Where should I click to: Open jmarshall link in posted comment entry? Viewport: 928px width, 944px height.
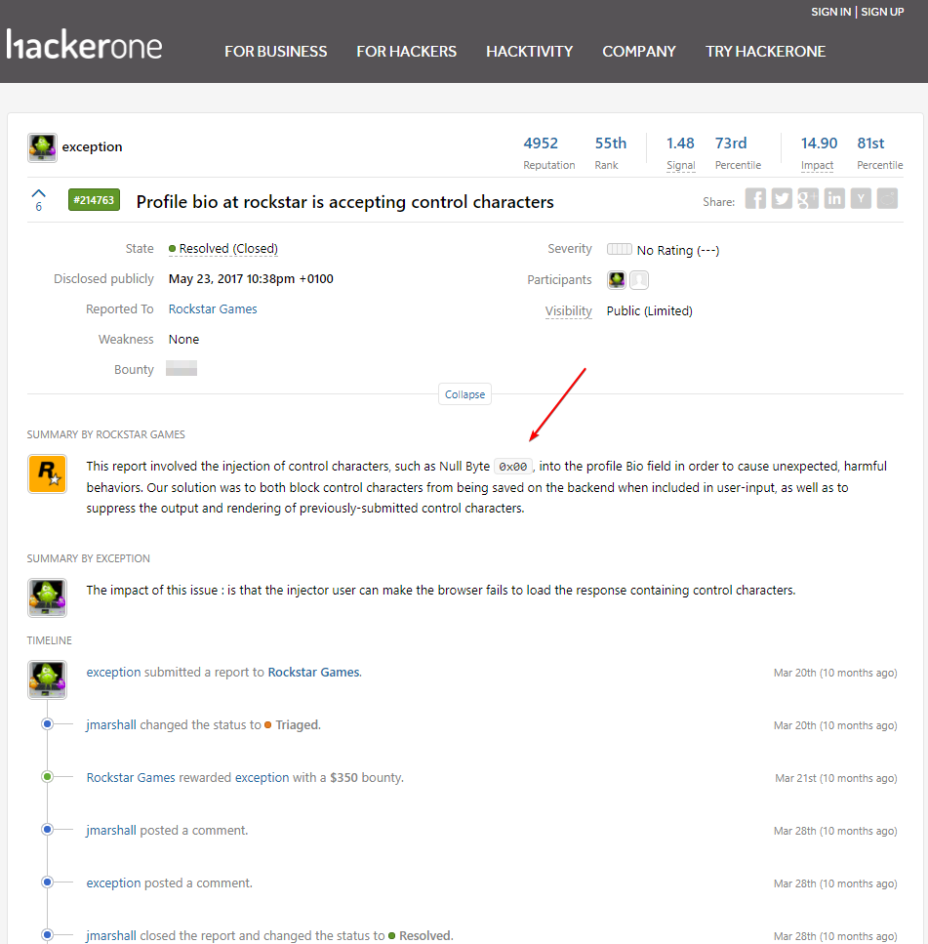(111, 830)
